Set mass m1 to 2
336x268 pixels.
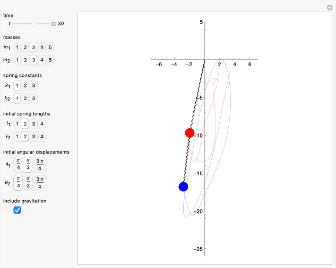[x=25, y=47]
